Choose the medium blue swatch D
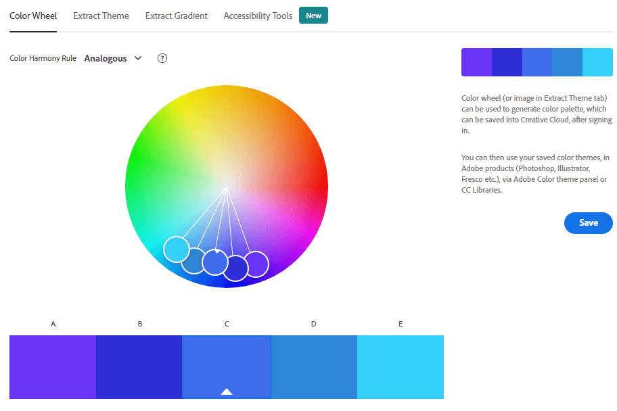This screenshot has width=617, height=411. pos(314,367)
